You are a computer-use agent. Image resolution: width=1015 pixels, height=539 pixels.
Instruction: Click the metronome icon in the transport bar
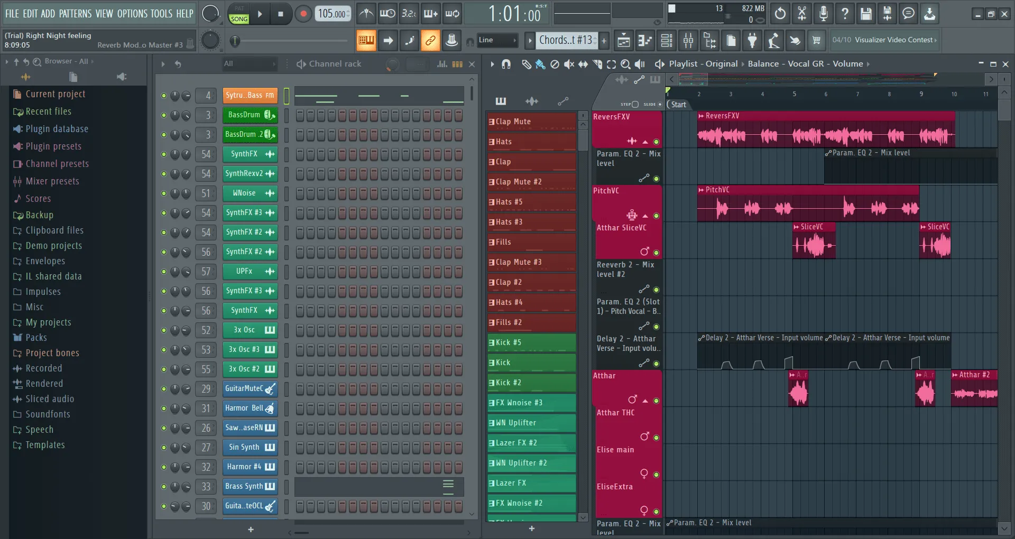point(366,14)
